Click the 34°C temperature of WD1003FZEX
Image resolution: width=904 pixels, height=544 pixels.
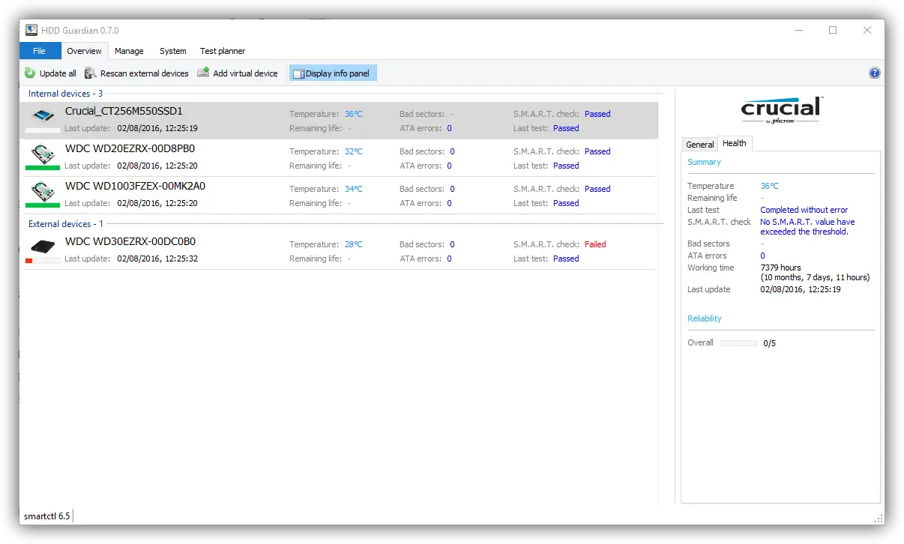coord(354,189)
